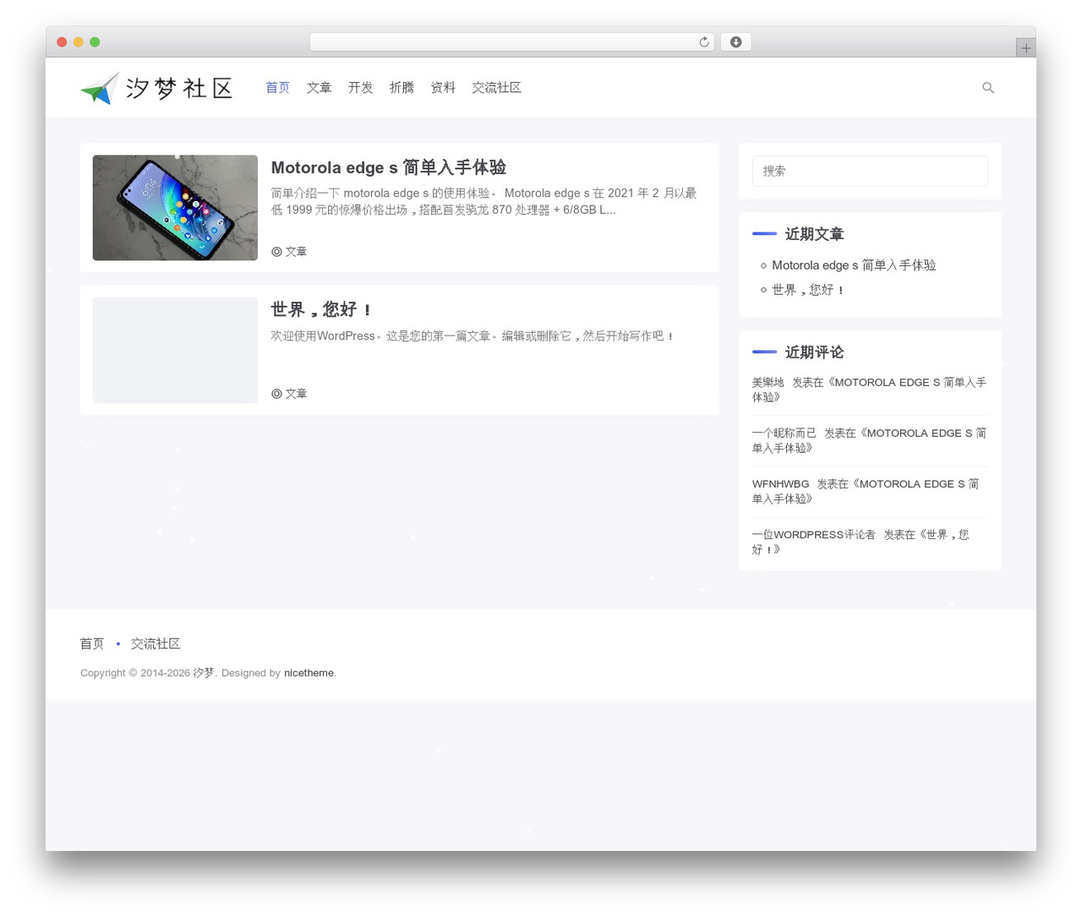
Task: Open the comment by 美樂地
Action: [x=869, y=390]
